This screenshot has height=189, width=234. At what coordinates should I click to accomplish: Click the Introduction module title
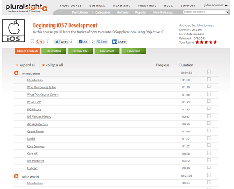point(30,74)
